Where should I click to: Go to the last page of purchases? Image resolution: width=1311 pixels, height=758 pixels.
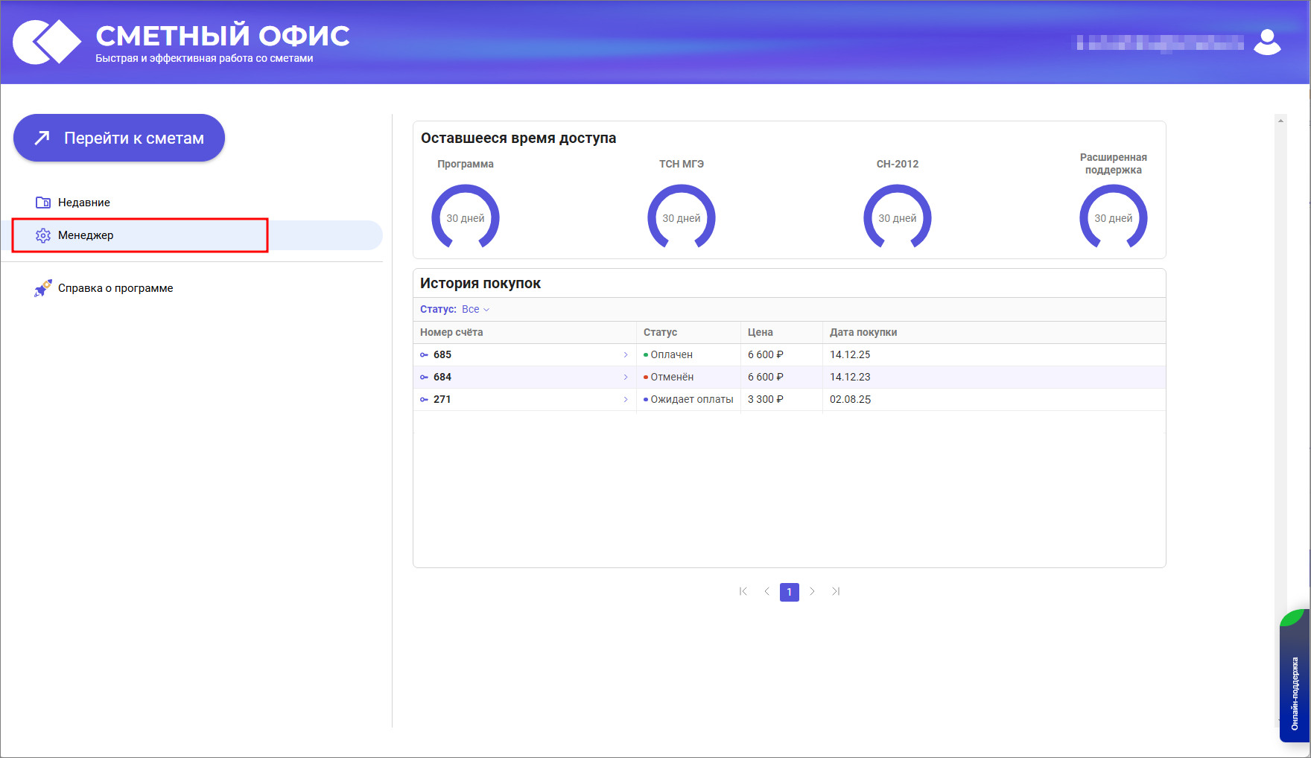click(836, 591)
